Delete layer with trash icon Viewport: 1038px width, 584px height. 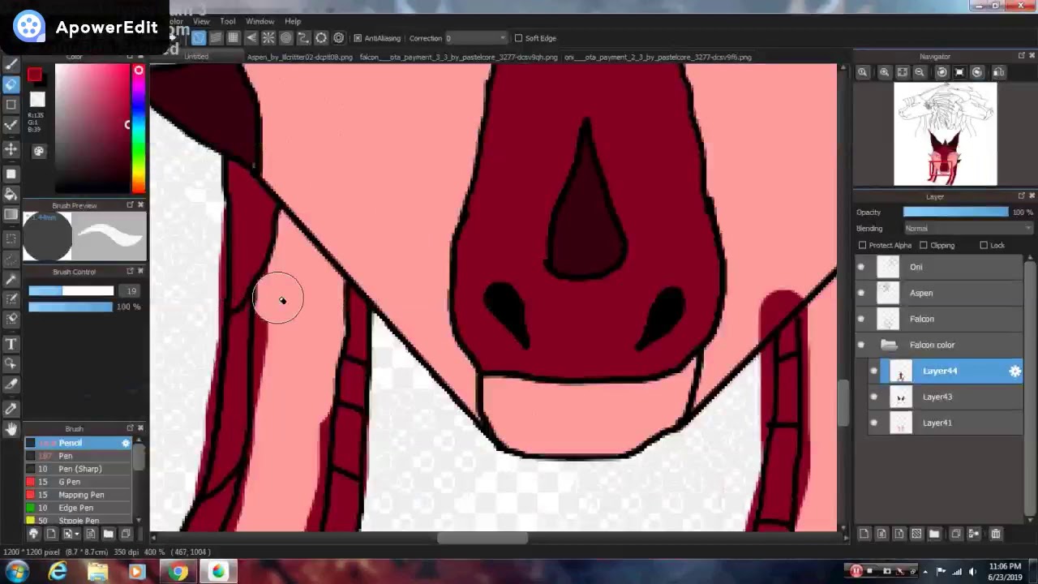tap(996, 534)
